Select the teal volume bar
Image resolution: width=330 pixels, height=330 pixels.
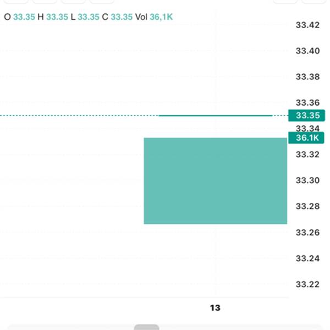click(215, 181)
